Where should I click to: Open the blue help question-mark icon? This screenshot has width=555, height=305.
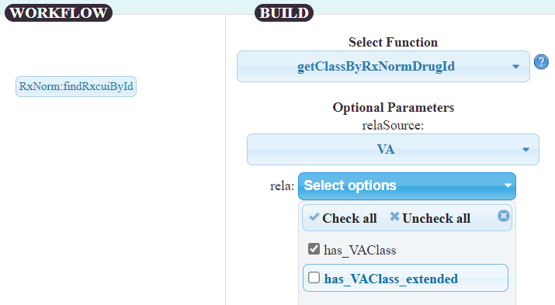point(541,62)
